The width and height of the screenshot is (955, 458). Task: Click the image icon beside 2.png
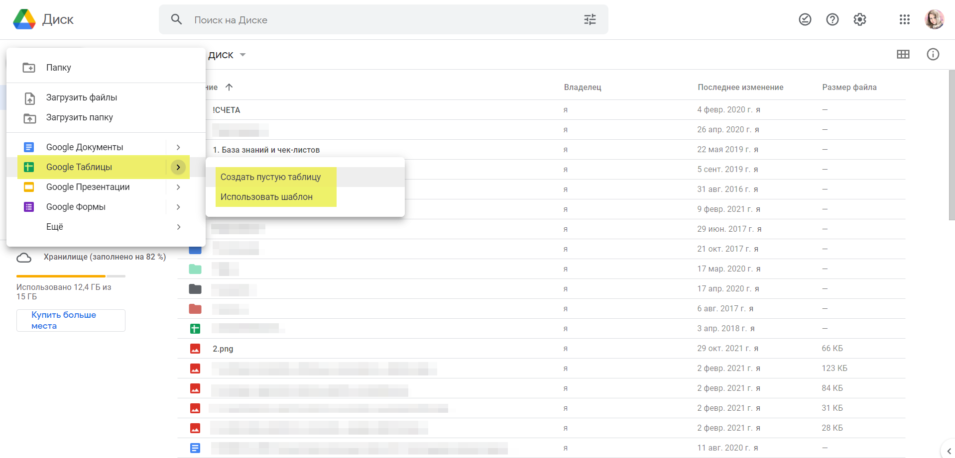point(195,349)
